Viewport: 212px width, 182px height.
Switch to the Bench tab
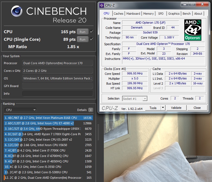pos(186,14)
